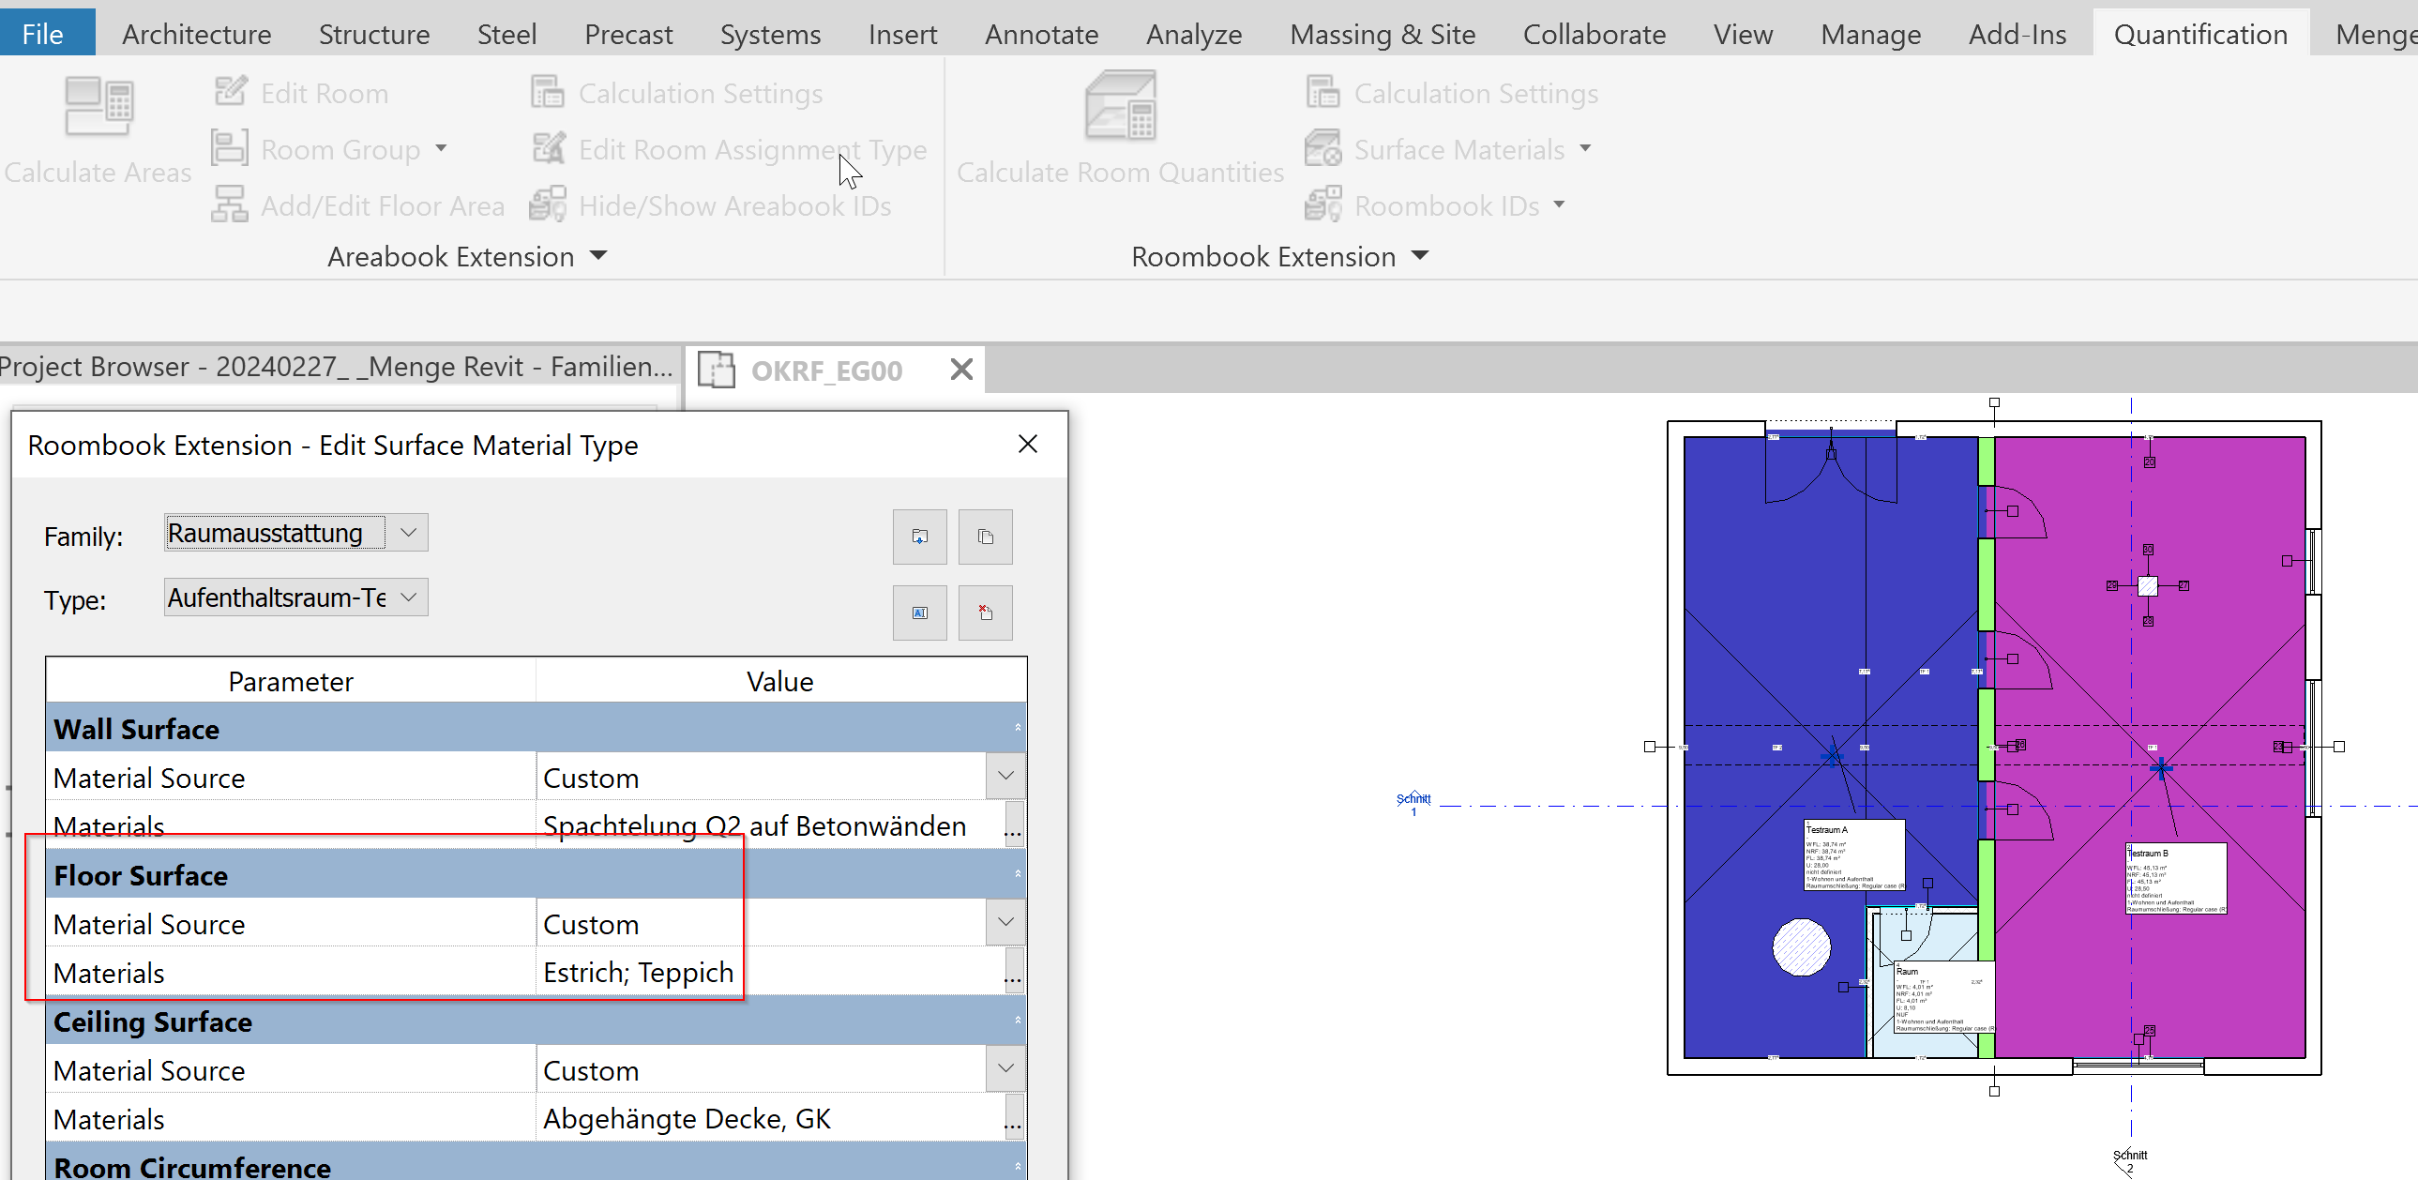Collapse the Wall Surface section

(1017, 729)
